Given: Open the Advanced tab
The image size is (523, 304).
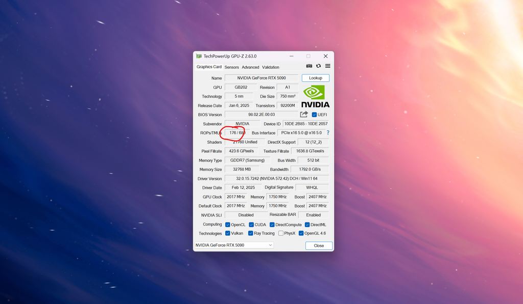Looking at the screenshot, I should [250, 67].
